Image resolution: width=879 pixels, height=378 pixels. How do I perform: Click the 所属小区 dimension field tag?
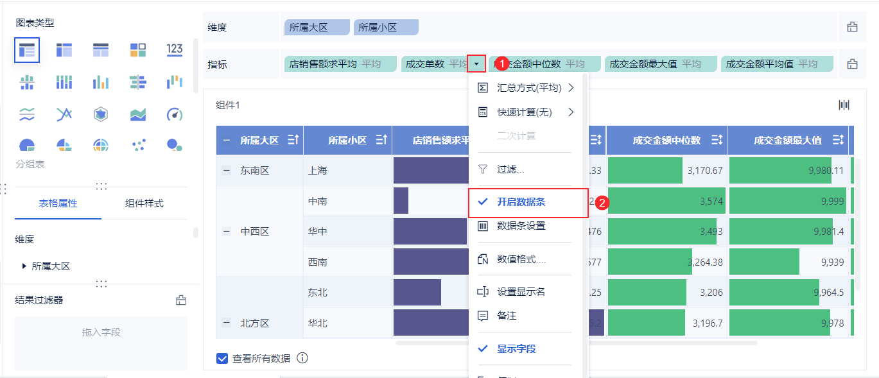coord(385,28)
